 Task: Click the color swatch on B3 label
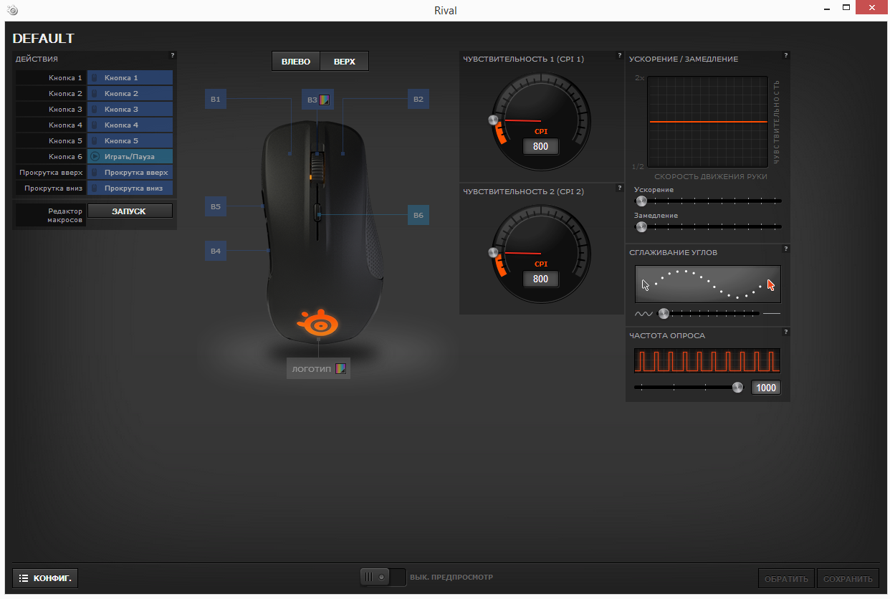(x=324, y=100)
